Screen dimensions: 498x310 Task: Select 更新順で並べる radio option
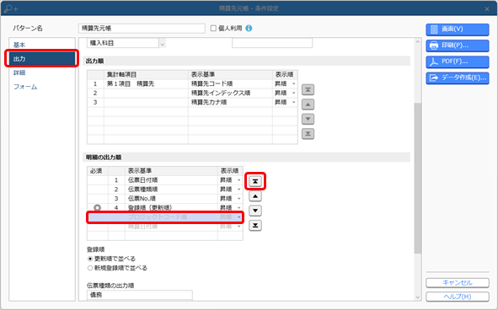[x=90, y=259]
